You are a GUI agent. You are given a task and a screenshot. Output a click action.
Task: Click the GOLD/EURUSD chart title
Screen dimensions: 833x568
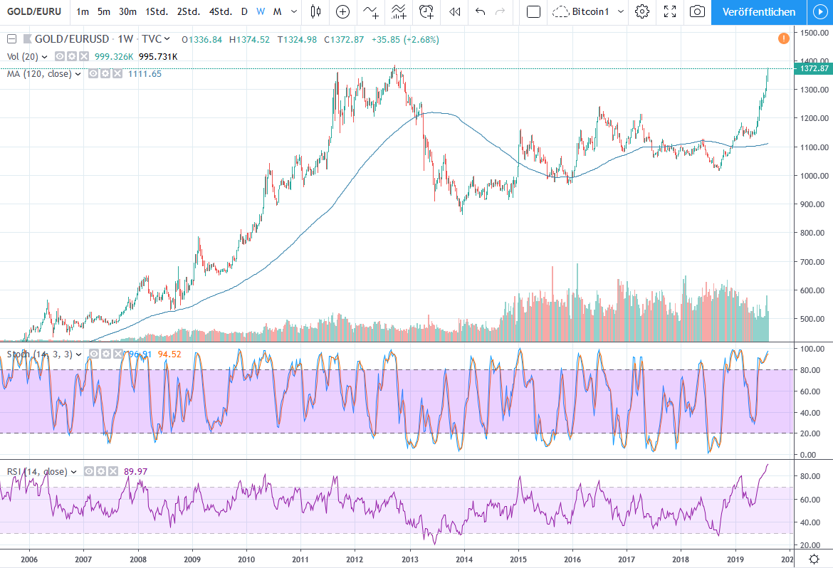pos(72,38)
